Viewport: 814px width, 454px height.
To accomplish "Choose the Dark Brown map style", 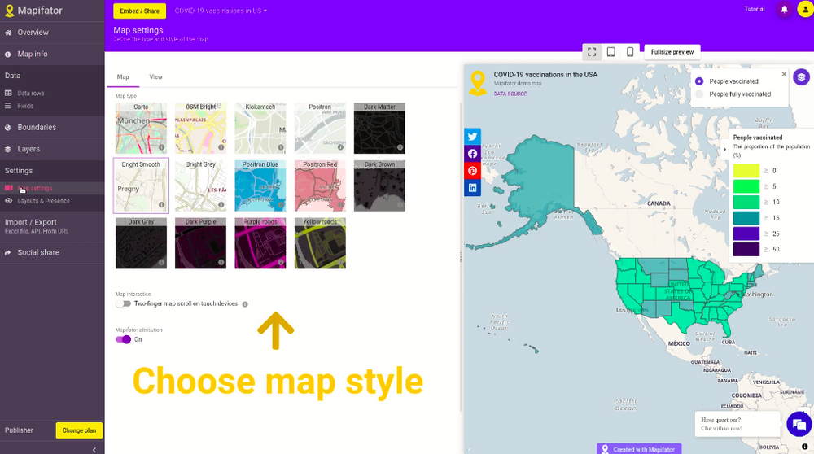I will pyautogui.click(x=379, y=186).
